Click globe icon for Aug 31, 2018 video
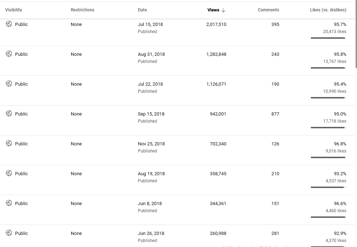Screen dimensions: 357x247 [9, 54]
